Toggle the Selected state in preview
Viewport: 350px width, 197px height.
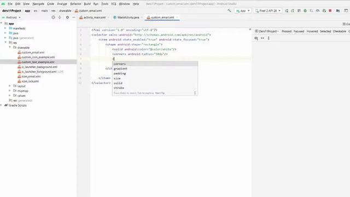[x=325, y=31]
